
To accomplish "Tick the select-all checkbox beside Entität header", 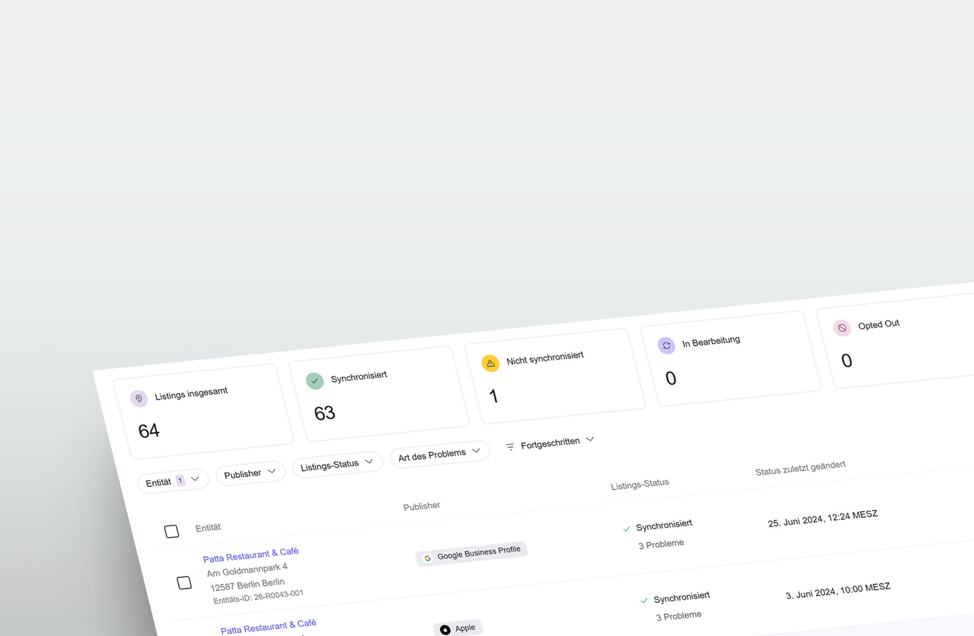I will coord(171,531).
